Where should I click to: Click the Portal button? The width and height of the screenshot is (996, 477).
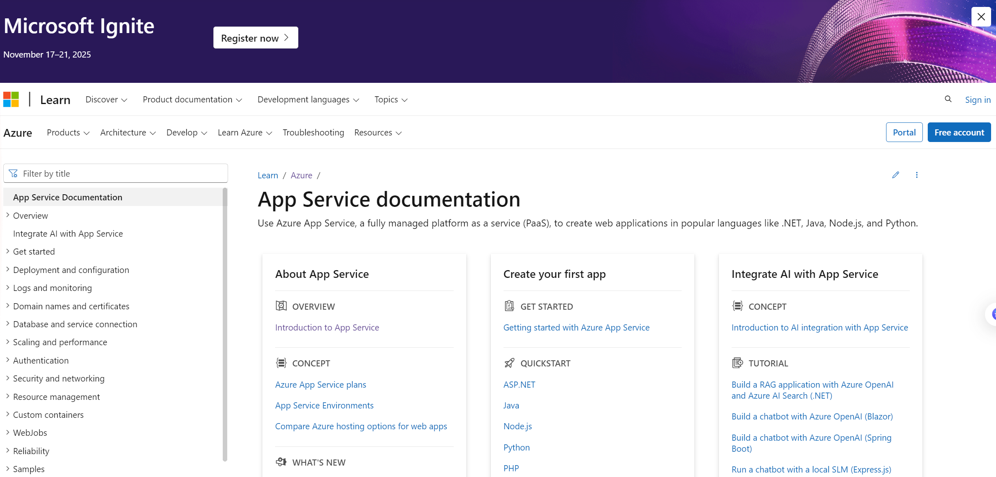(904, 132)
